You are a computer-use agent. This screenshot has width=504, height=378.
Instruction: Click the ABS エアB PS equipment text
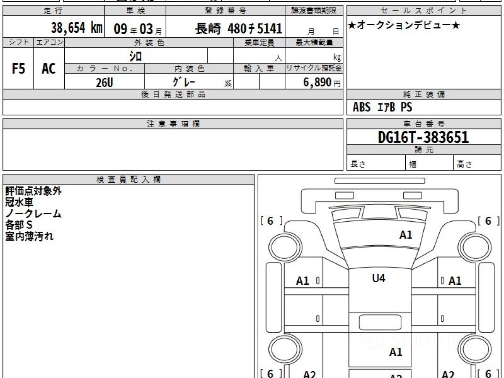tap(382, 108)
